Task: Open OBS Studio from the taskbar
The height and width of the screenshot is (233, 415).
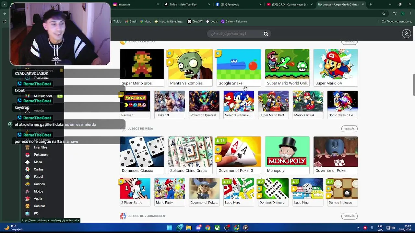Action: pyautogui.click(x=227, y=228)
